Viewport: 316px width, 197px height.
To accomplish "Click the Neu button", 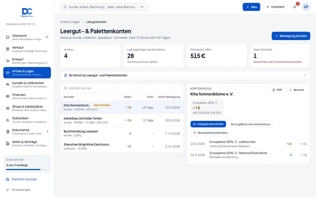I will [x=251, y=7].
